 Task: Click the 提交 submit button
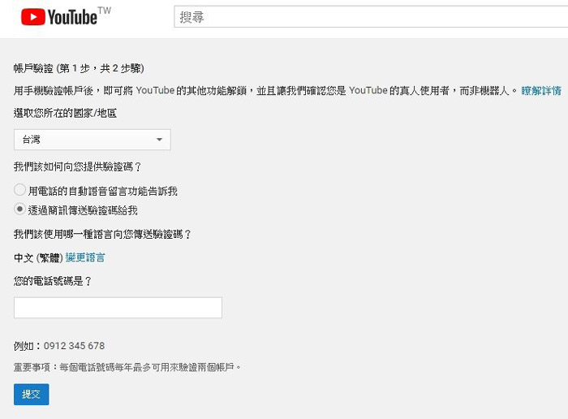[x=31, y=395]
